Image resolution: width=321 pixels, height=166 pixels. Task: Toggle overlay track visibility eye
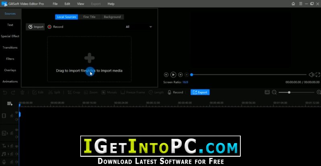16,130
